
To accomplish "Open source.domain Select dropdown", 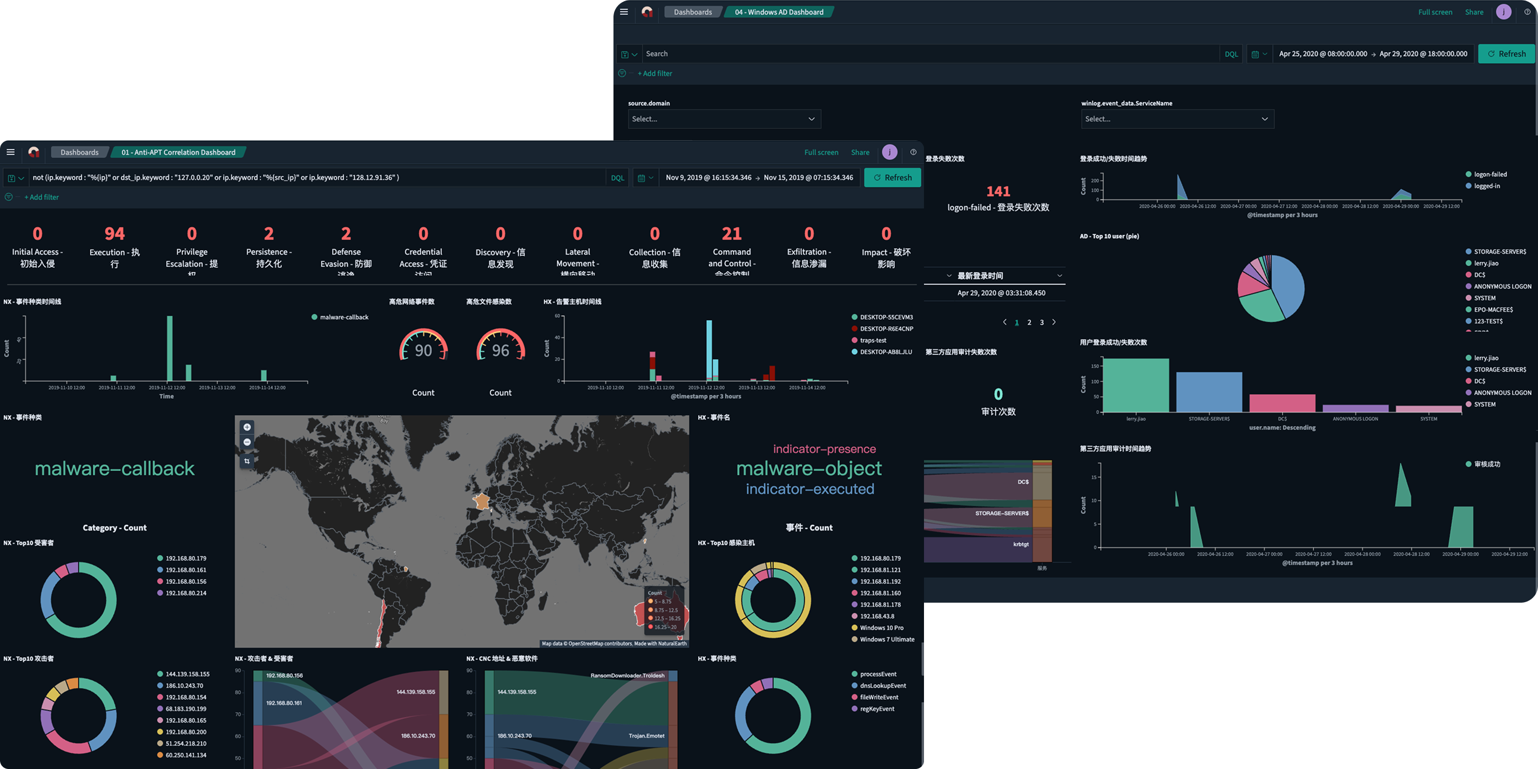I will pyautogui.click(x=724, y=119).
